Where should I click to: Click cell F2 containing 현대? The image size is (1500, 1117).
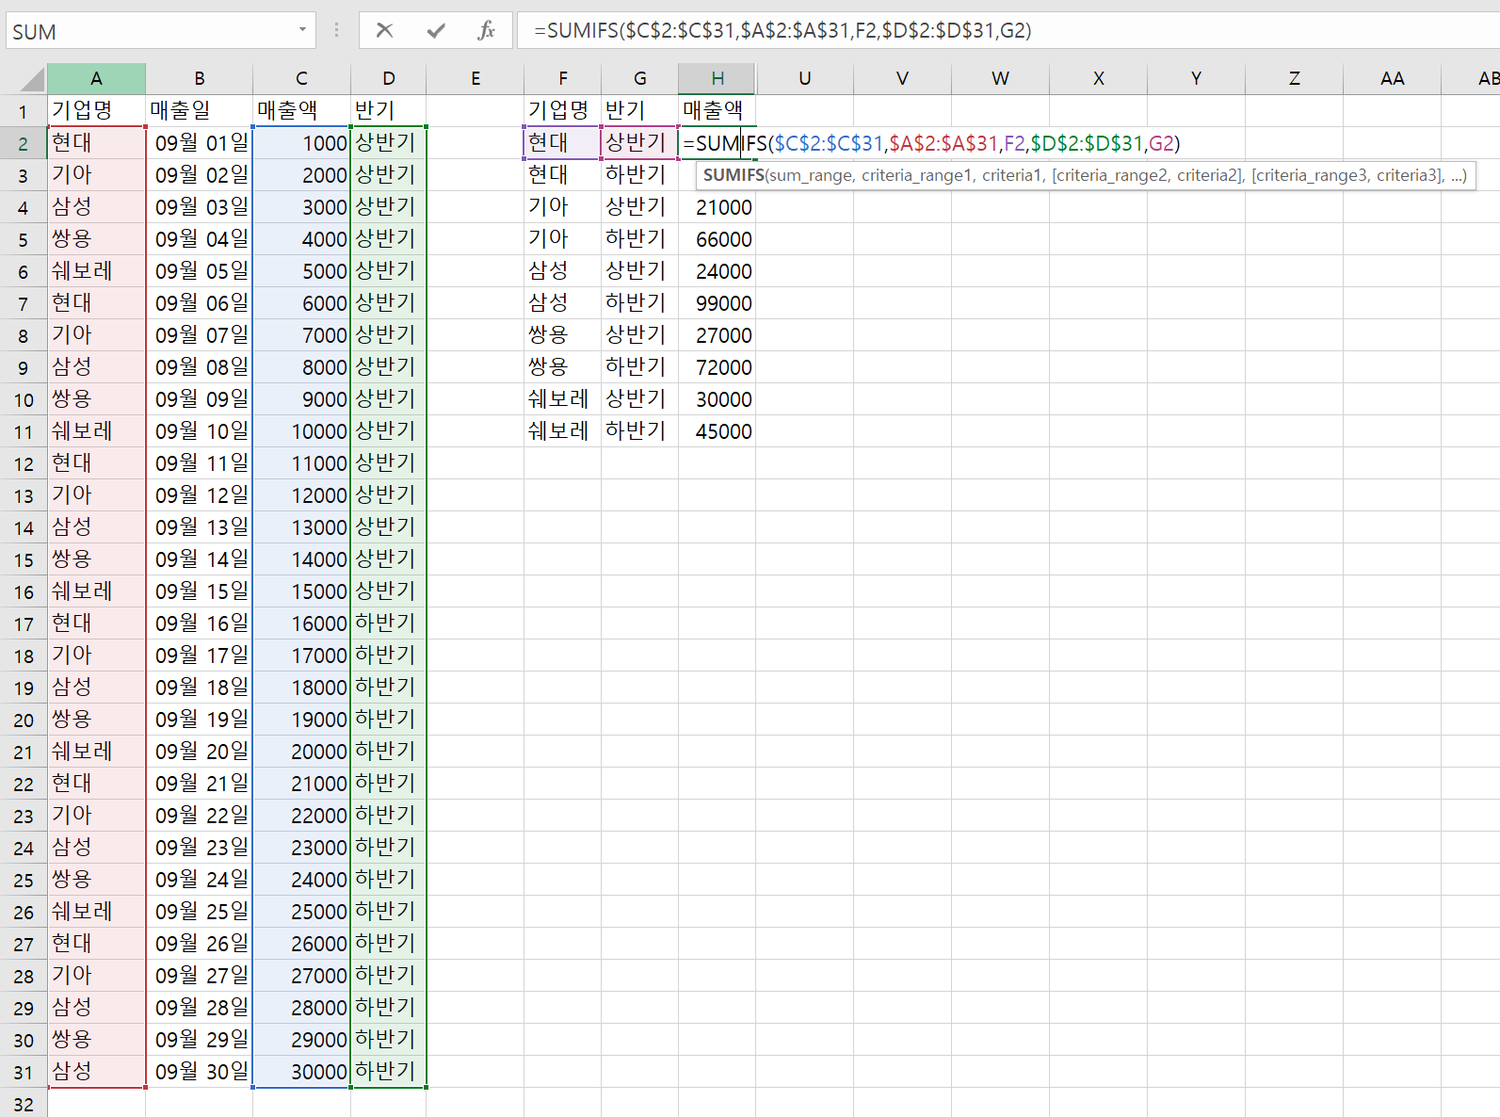pos(563,143)
